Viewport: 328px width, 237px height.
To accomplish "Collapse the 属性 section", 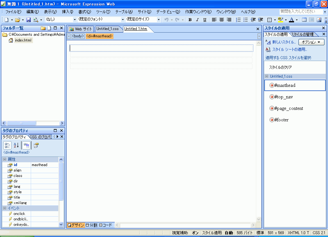I will [x=4, y=159].
